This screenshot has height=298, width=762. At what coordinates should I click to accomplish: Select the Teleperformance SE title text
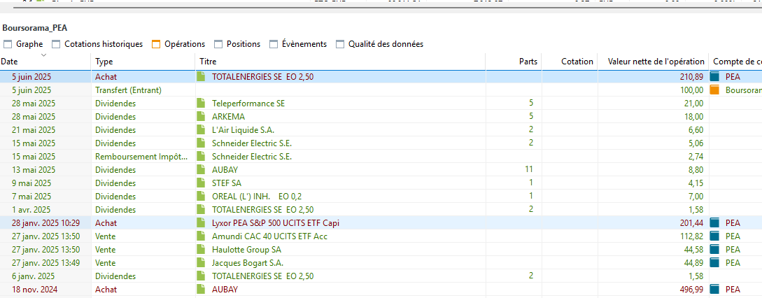pos(248,104)
